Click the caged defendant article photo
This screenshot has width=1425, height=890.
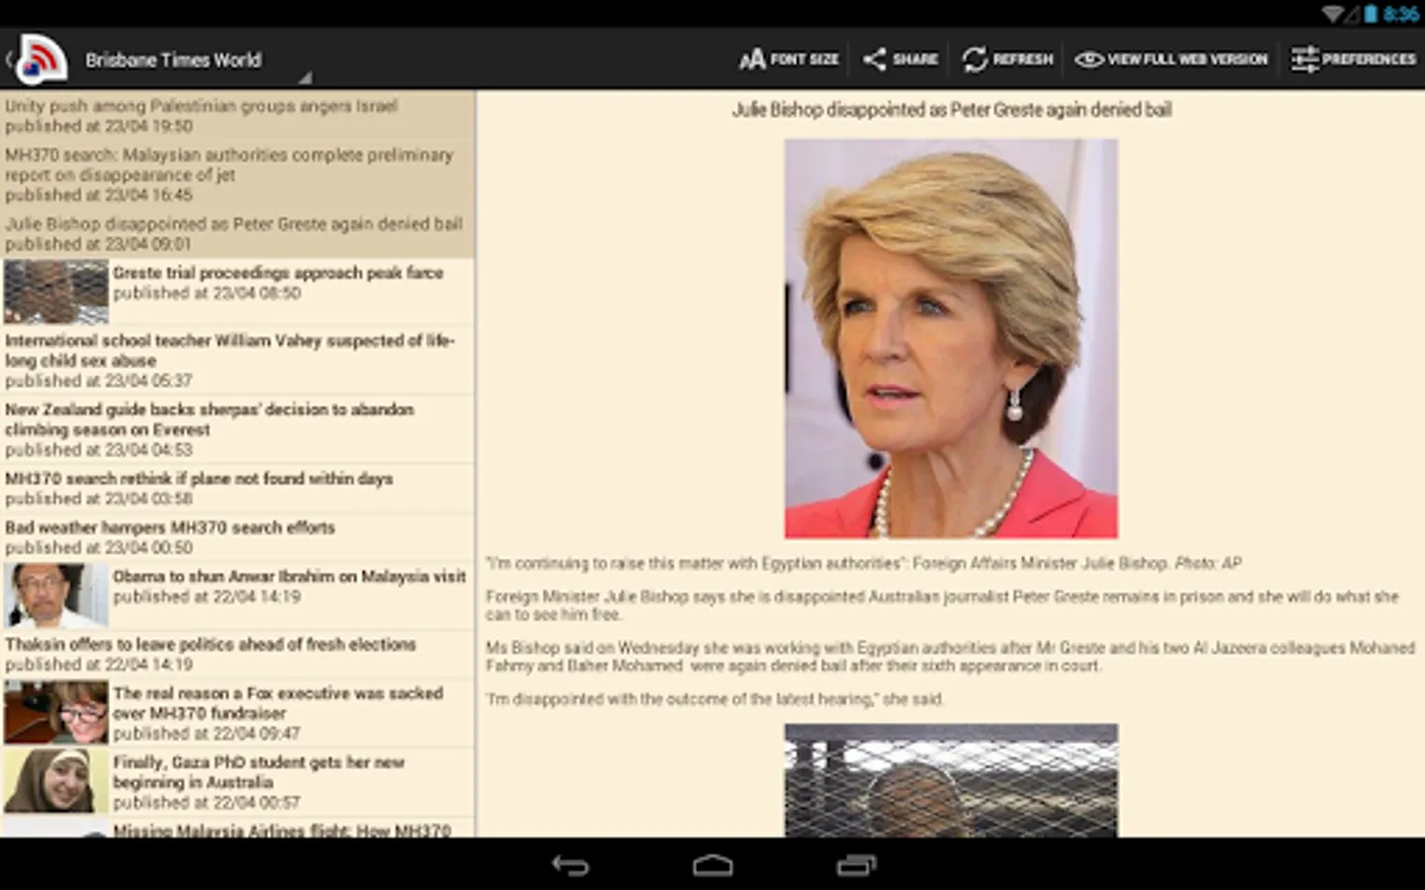click(x=951, y=780)
